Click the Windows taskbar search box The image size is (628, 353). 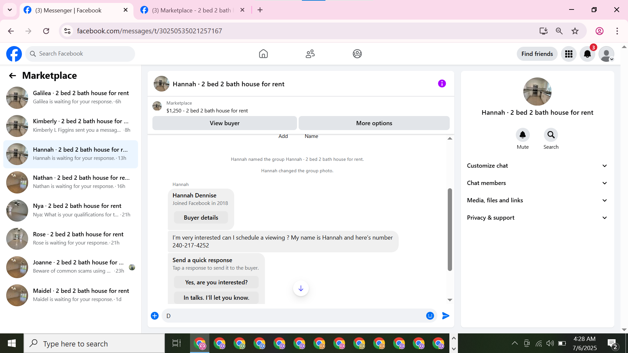pyautogui.click(x=94, y=344)
